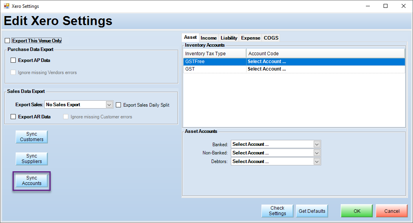Click Select Account cell for GST
Viewport: 413px width, 223px height.
coord(326,69)
